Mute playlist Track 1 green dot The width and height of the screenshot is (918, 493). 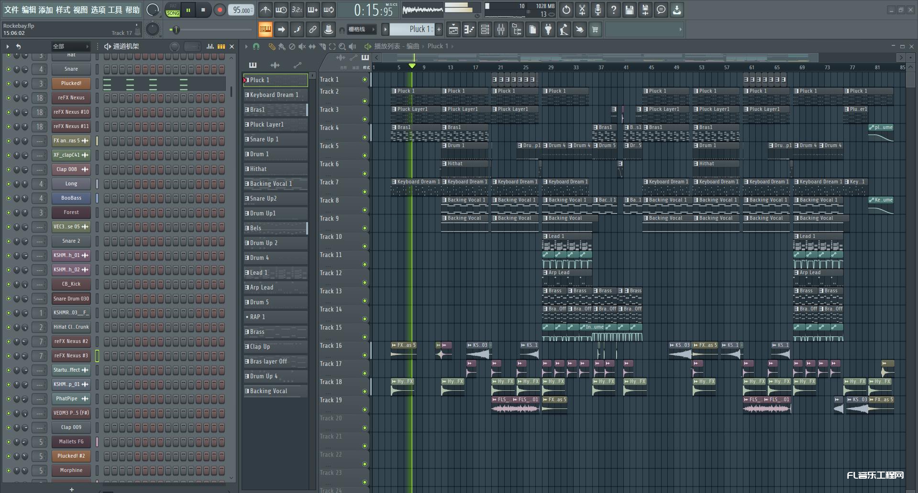coord(365,80)
